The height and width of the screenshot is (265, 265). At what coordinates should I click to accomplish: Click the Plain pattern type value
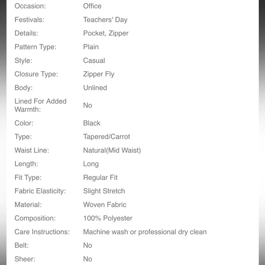(x=91, y=47)
